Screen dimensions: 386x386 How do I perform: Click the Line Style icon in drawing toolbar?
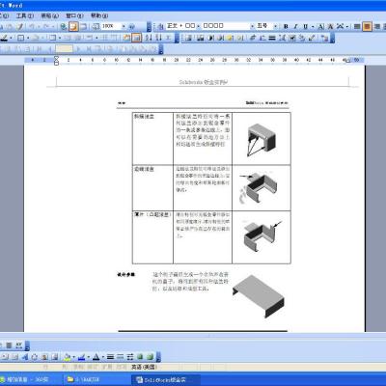pos(110,356)
